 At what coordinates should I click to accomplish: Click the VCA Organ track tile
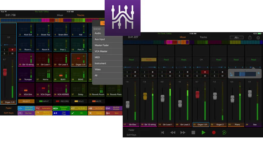click(44, 90)
